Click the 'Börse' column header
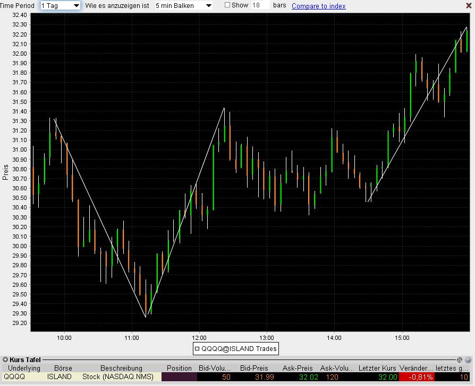The image size is (475, 386). 63,368
